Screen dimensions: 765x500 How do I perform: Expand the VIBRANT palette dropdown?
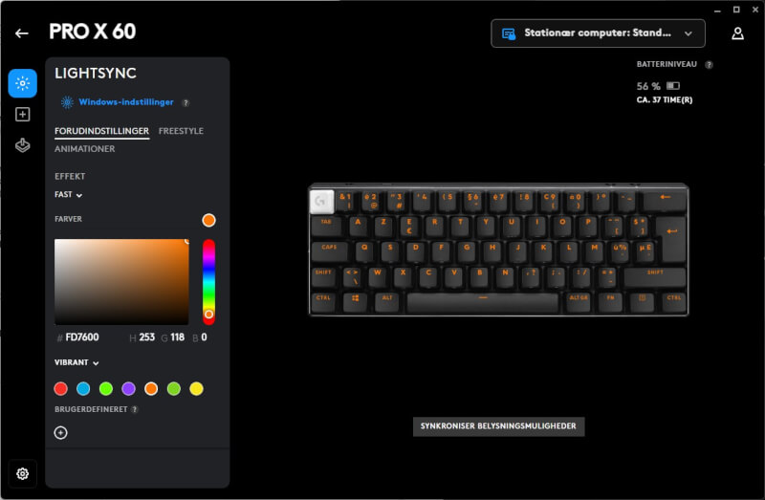coord(76,362)
